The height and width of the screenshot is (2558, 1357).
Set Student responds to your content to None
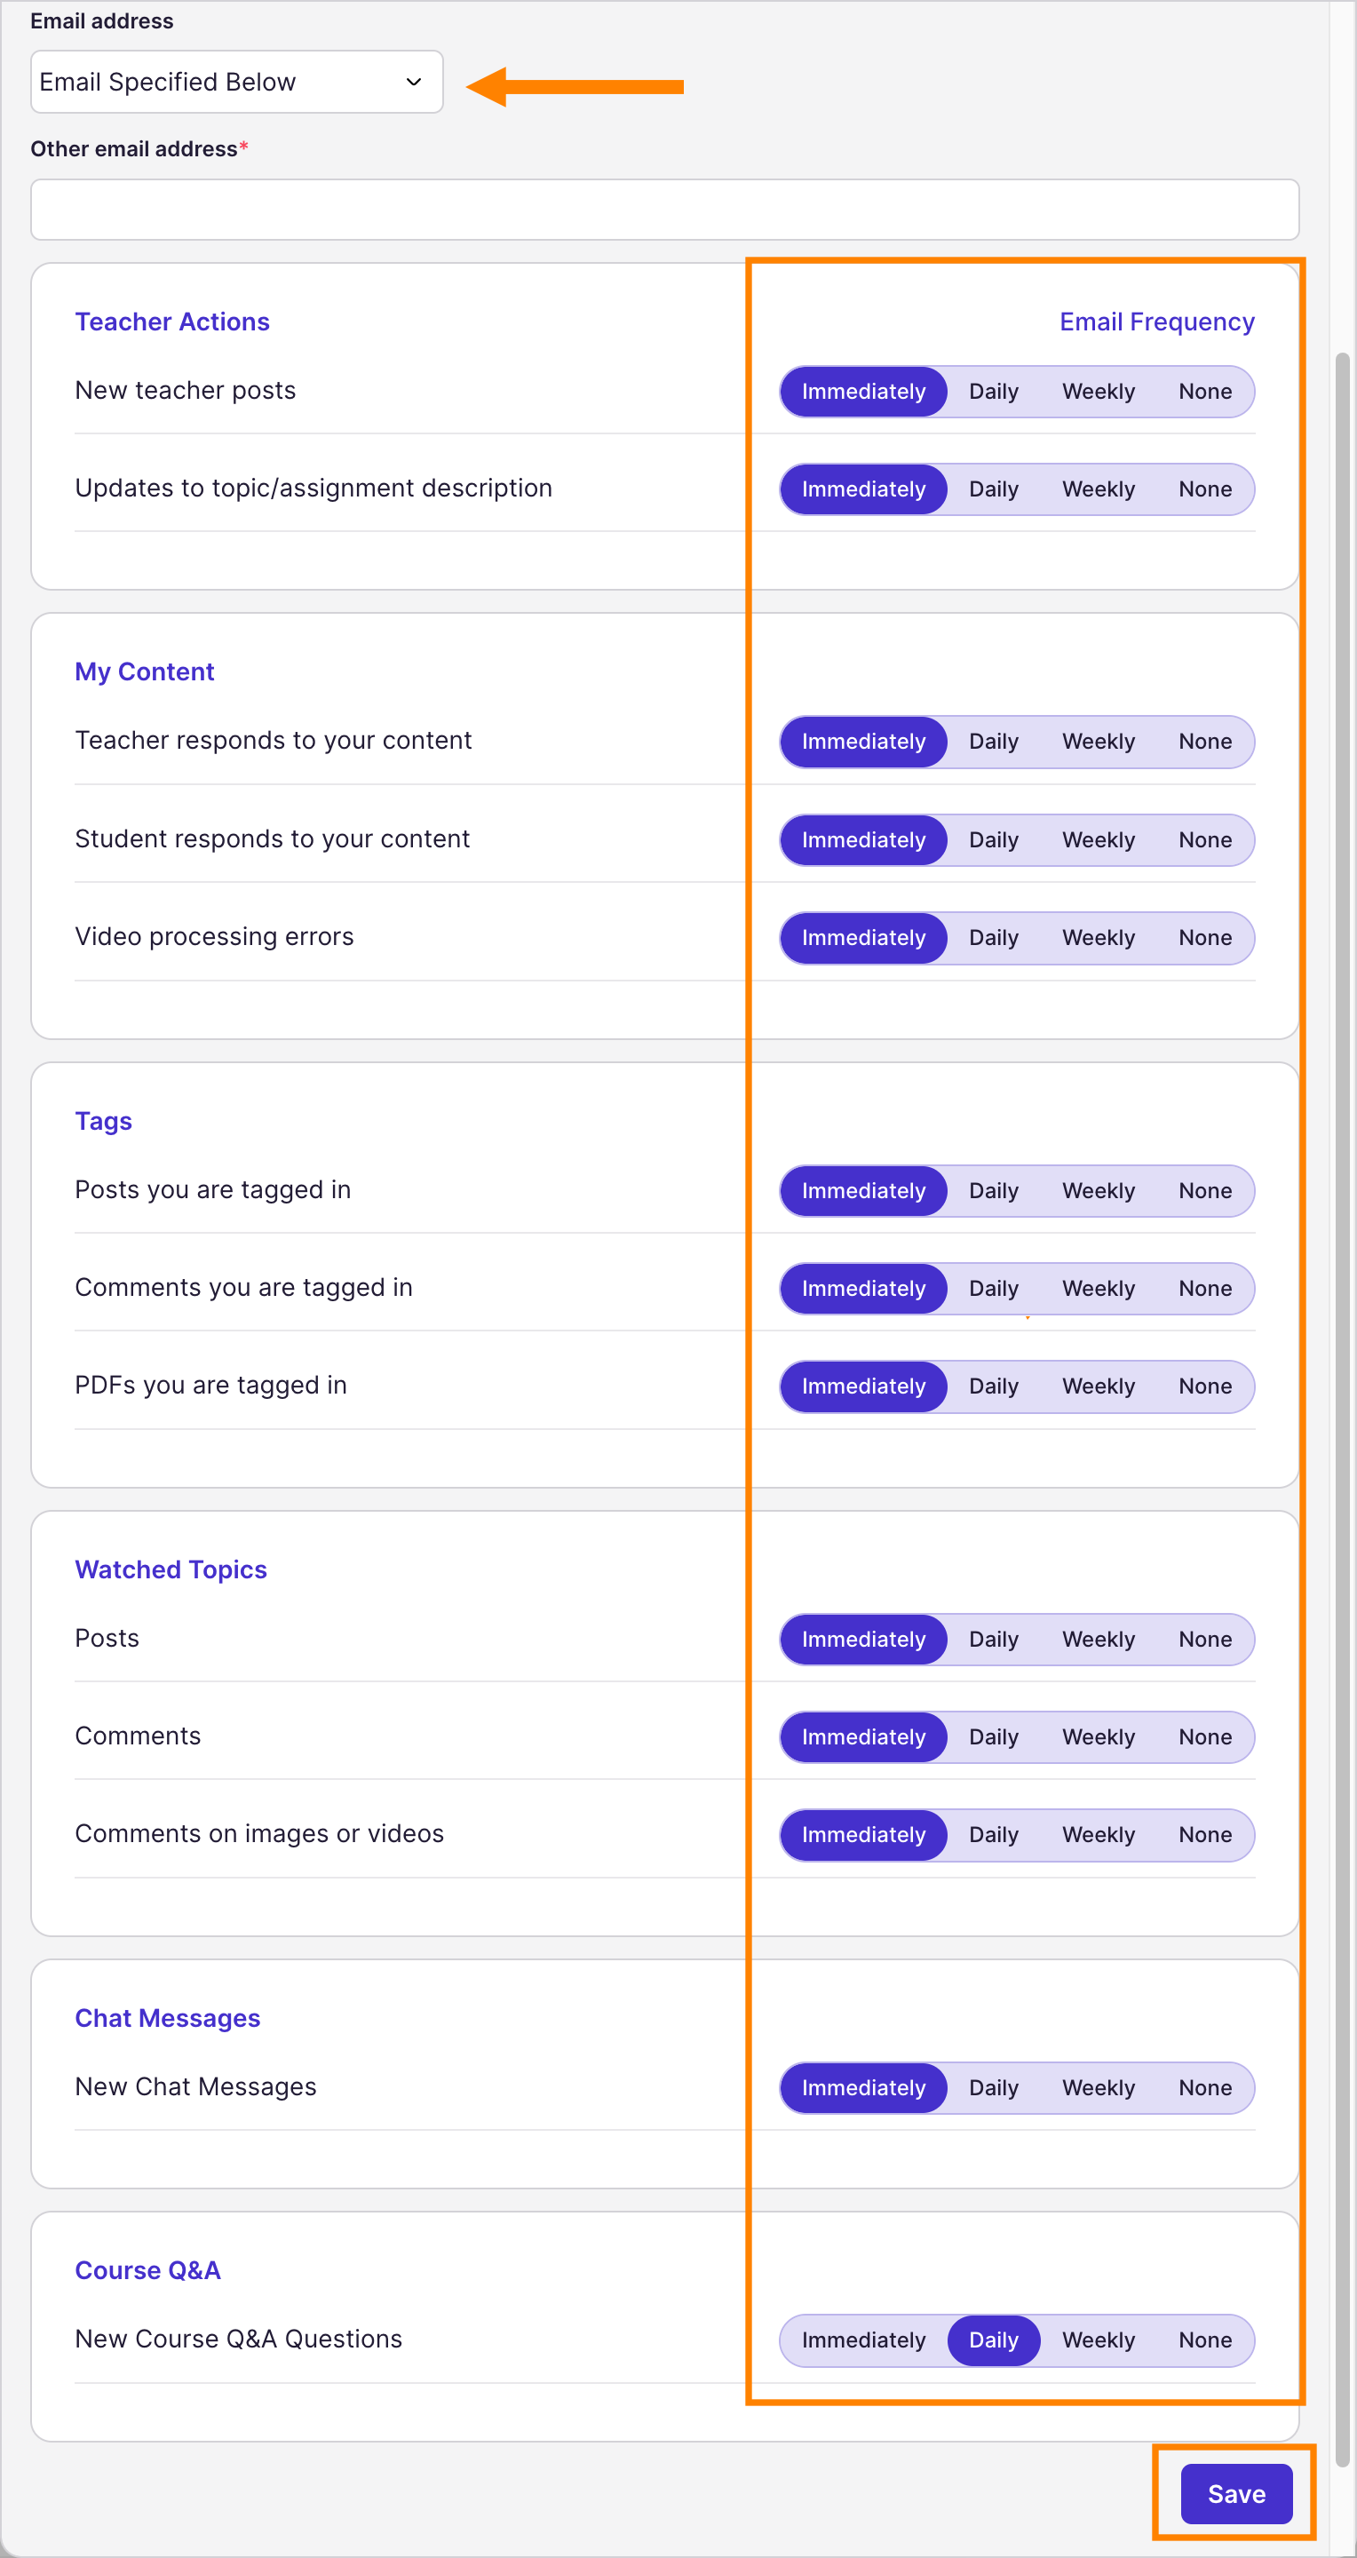click(1204, 840)
